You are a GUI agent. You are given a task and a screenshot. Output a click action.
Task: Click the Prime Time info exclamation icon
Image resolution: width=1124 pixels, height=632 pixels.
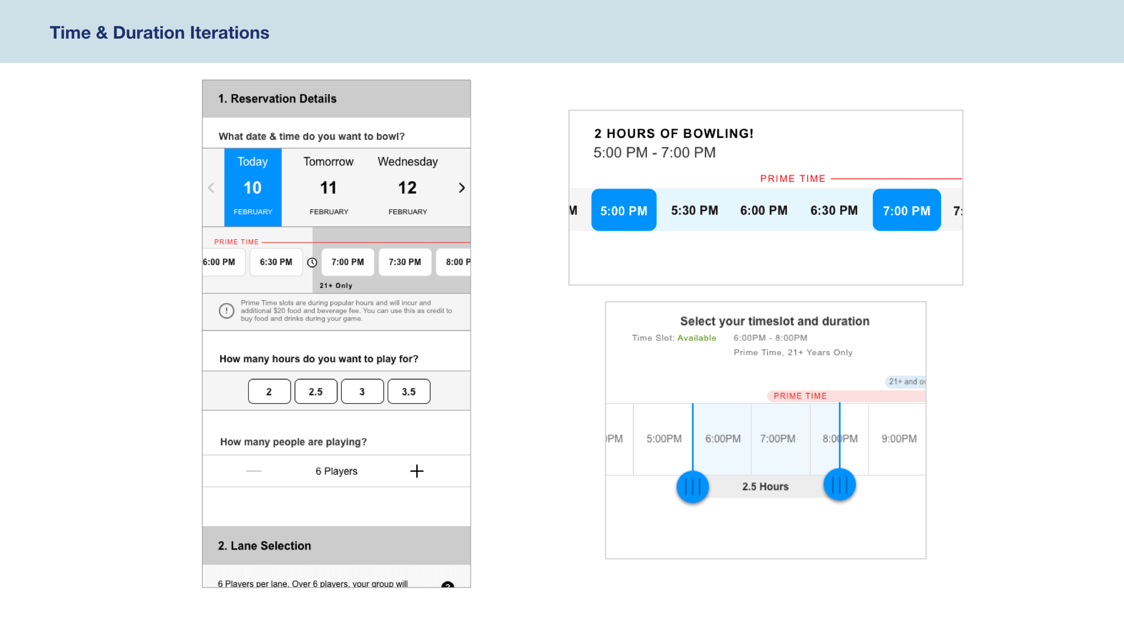click(227, 311)
